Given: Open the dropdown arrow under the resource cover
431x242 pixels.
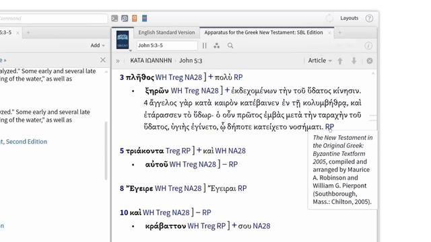Looking at the screenshot, I should 130,50.
